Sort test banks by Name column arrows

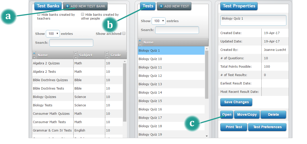(34, 55)
